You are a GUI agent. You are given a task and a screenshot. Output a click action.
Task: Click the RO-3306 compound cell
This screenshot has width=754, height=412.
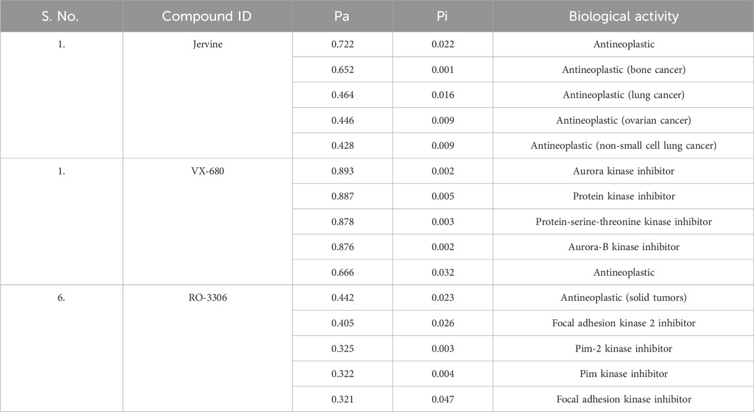point(207,297)
